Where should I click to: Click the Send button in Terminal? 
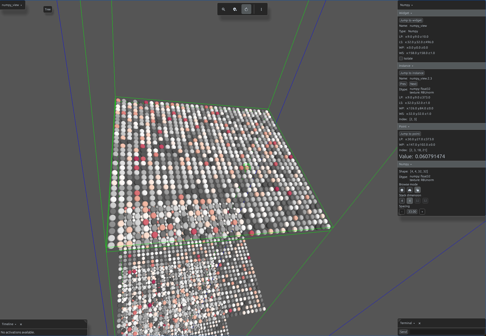coord(403,332)
